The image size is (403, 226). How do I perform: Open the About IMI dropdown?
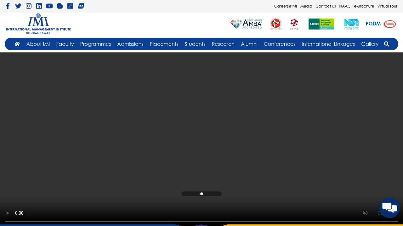(x=38, y=44)
